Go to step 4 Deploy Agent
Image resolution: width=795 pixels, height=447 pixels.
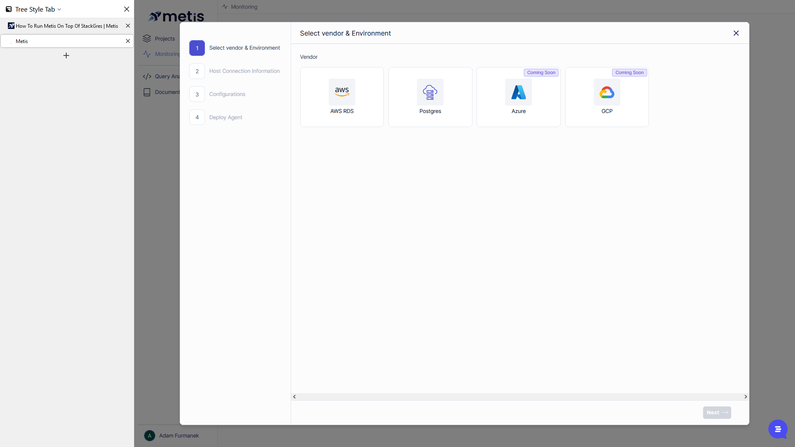[x=216, y=118]
